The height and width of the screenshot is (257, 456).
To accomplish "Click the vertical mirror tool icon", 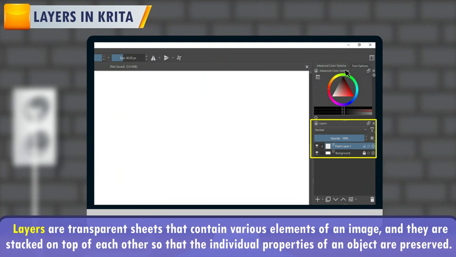I will point(166,58).
